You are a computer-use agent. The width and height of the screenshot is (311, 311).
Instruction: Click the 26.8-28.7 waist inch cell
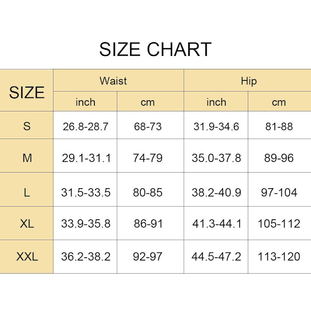(x=86, y=126)
